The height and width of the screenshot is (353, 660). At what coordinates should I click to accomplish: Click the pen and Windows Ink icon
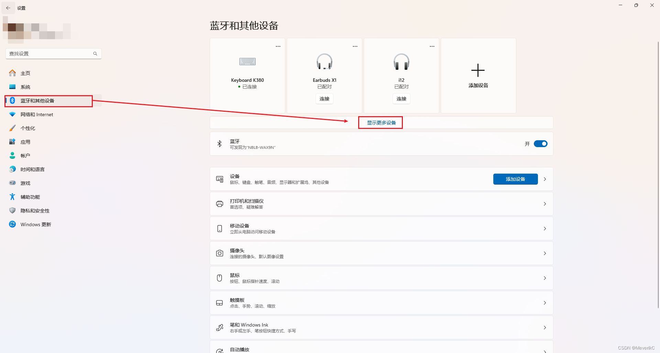point(220,328)
